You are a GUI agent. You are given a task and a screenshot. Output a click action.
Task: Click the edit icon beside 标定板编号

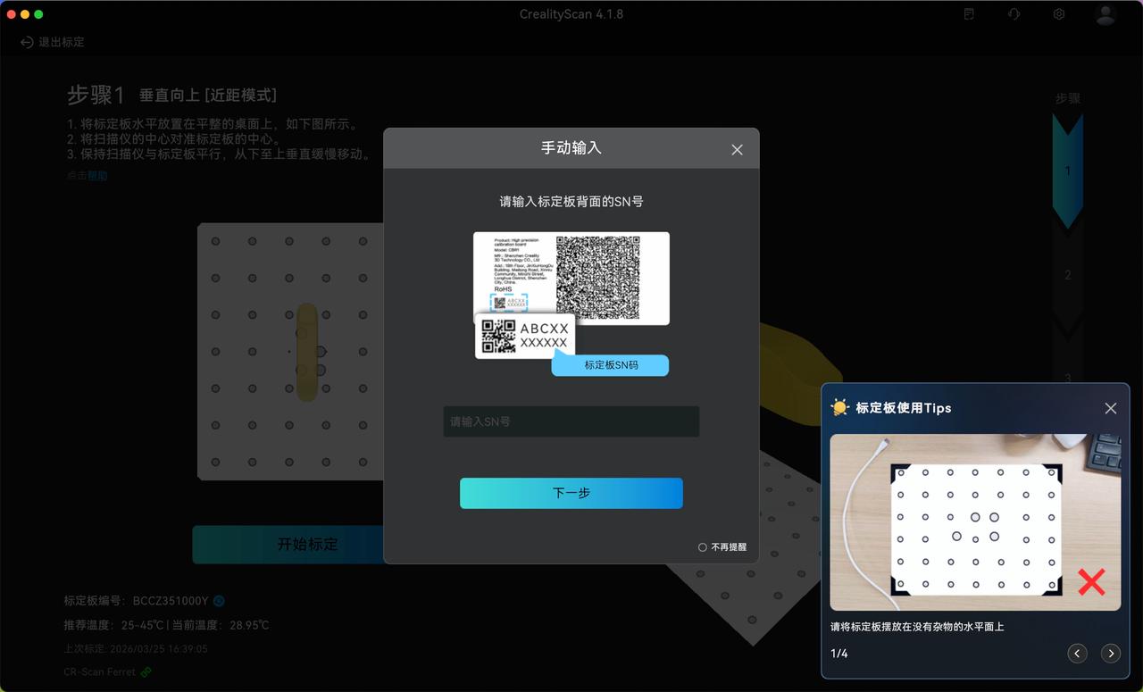tap(219, 601)
